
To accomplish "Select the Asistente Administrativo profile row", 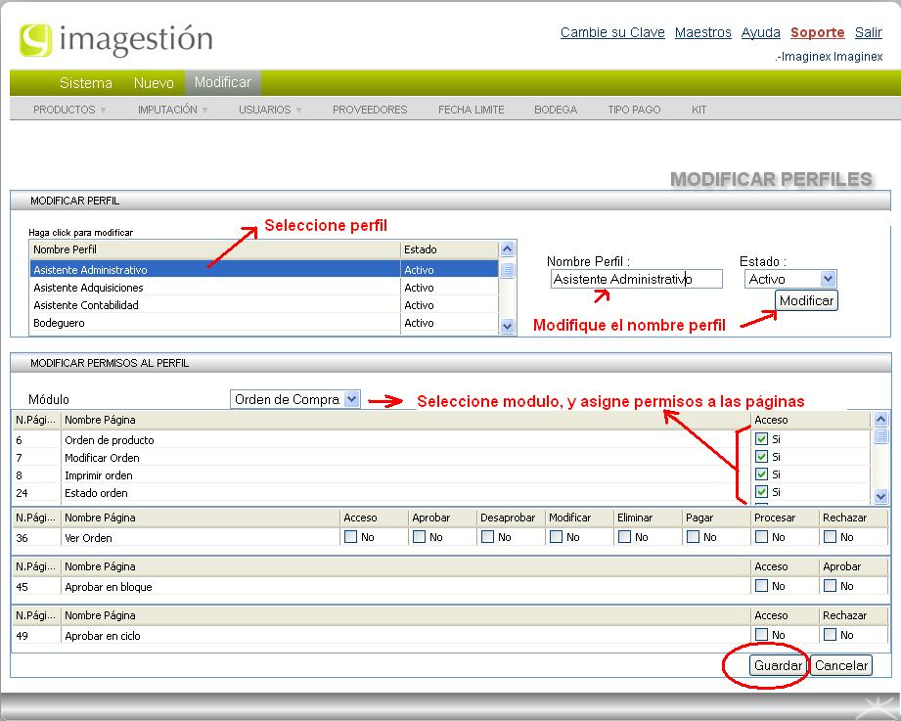I will click(x=264, y=269).
